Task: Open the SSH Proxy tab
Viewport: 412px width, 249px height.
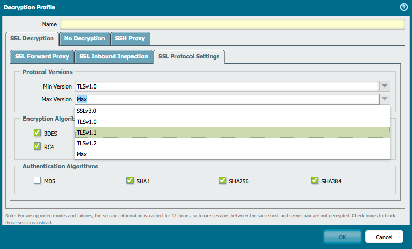Action: pyautogui.click(x=130, y=38)
